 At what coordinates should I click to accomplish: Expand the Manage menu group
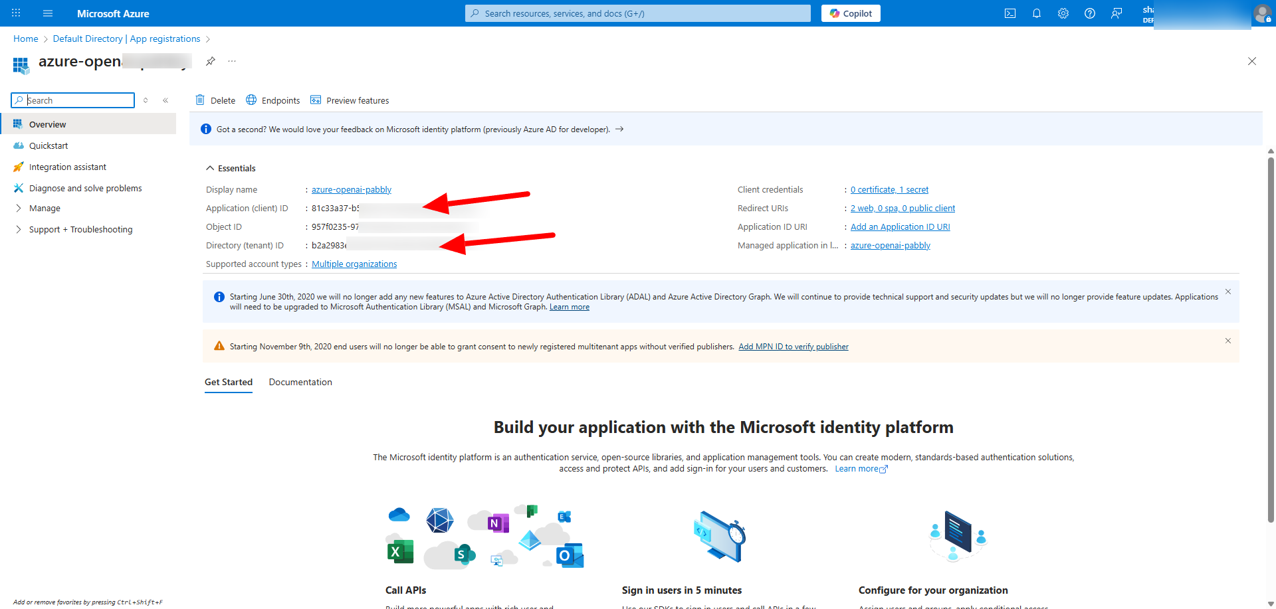45,208
